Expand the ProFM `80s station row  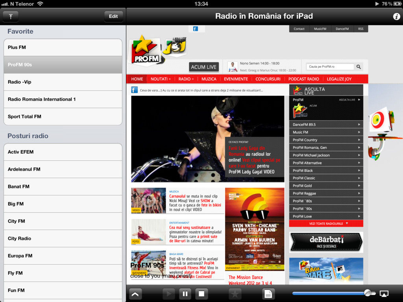point(326,201)
